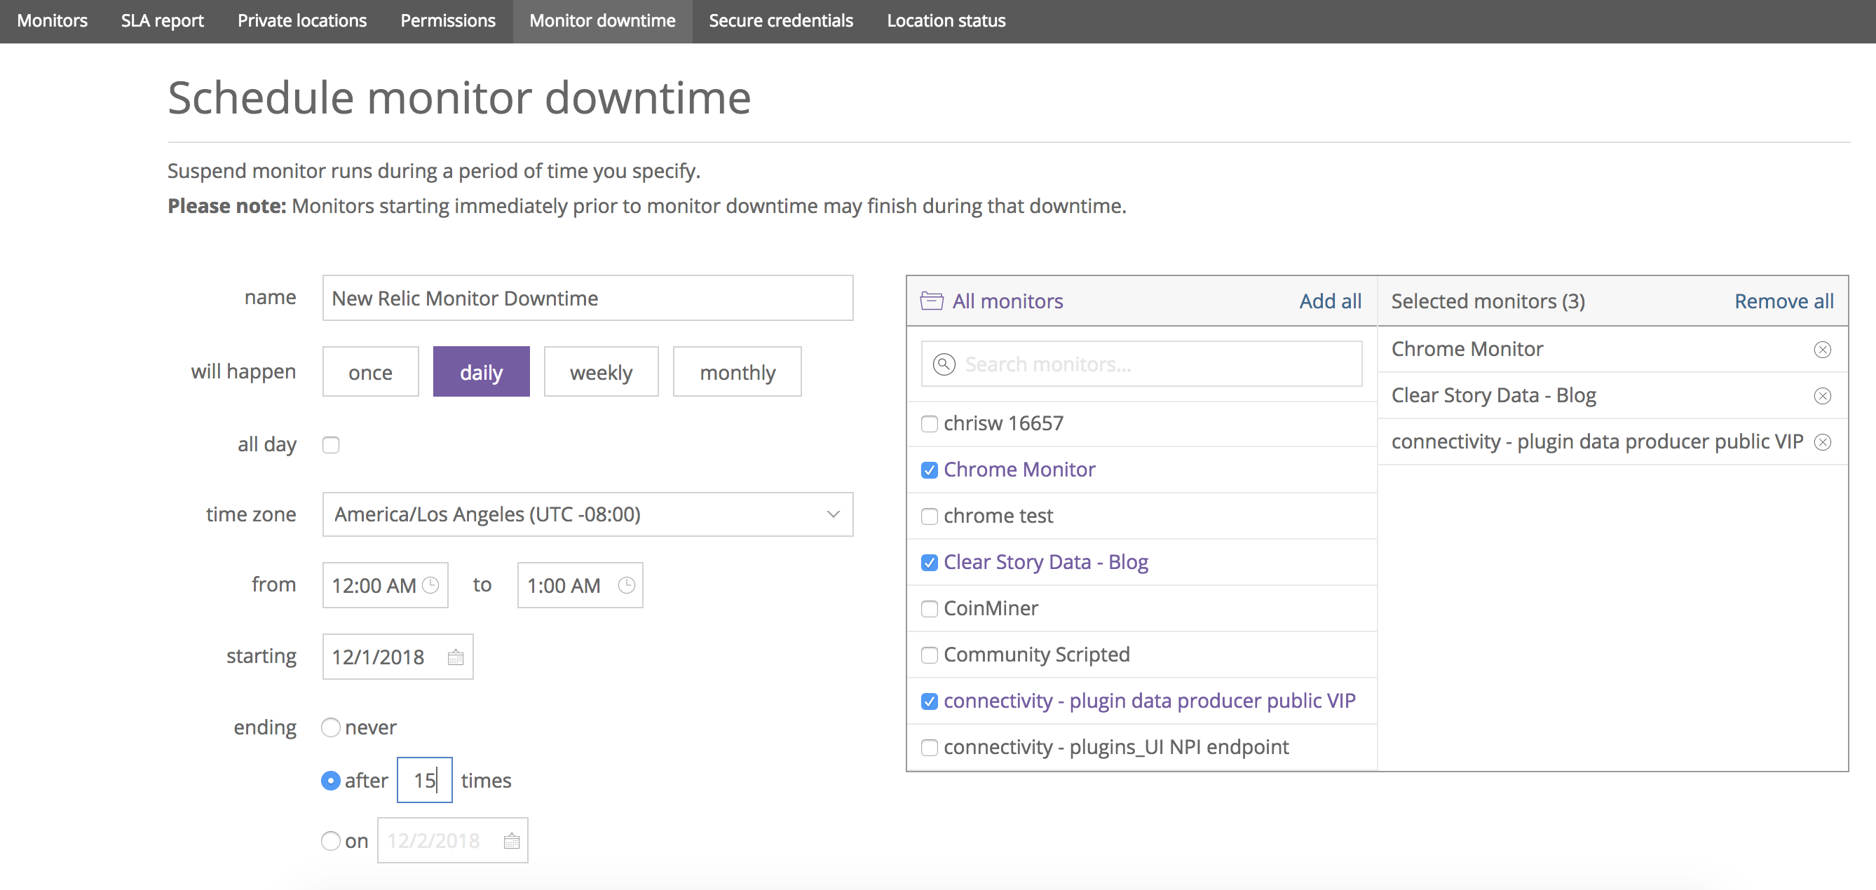Set schedule to happen once
The image size is (1876, 890).
pos(371,372)
